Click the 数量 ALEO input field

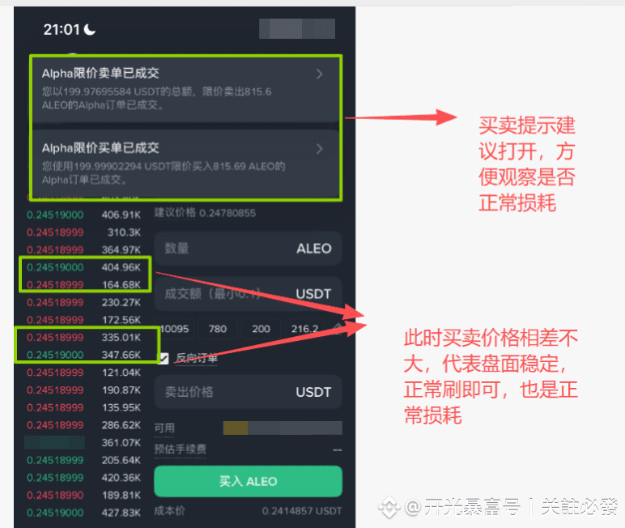[248, 249]
